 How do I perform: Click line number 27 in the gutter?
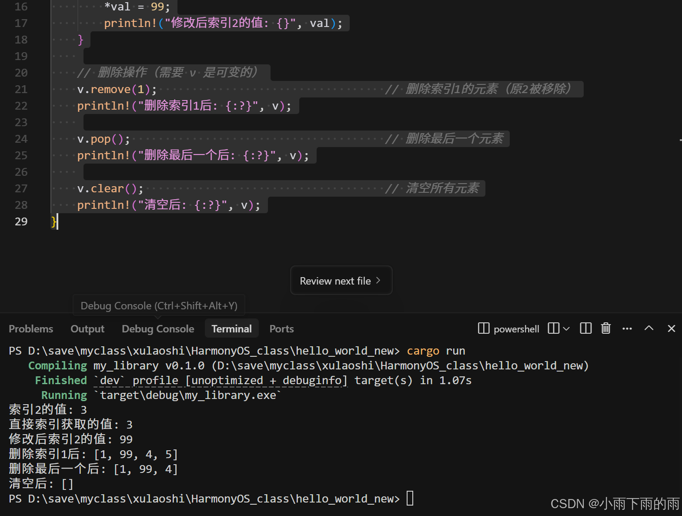click(21, 188)
